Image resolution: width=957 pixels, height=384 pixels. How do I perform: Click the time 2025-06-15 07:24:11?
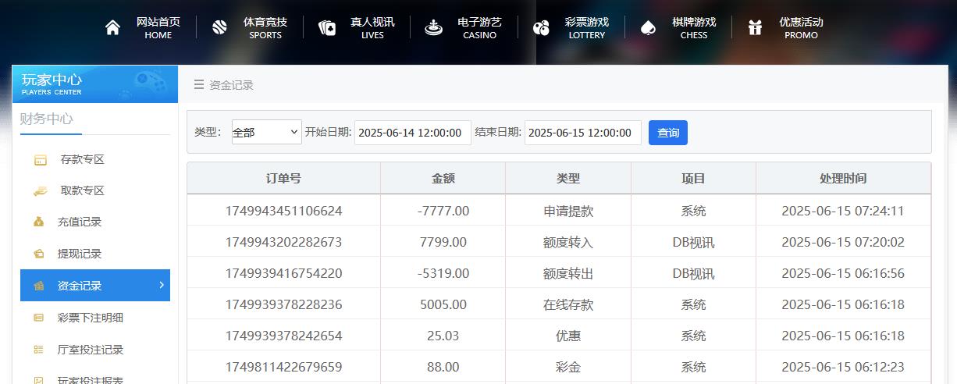pyautogui.click(x=843, y=211)
